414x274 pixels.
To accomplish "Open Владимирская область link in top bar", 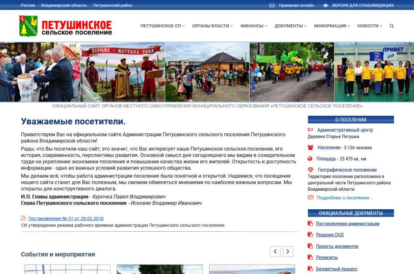I will click(64, 5).
